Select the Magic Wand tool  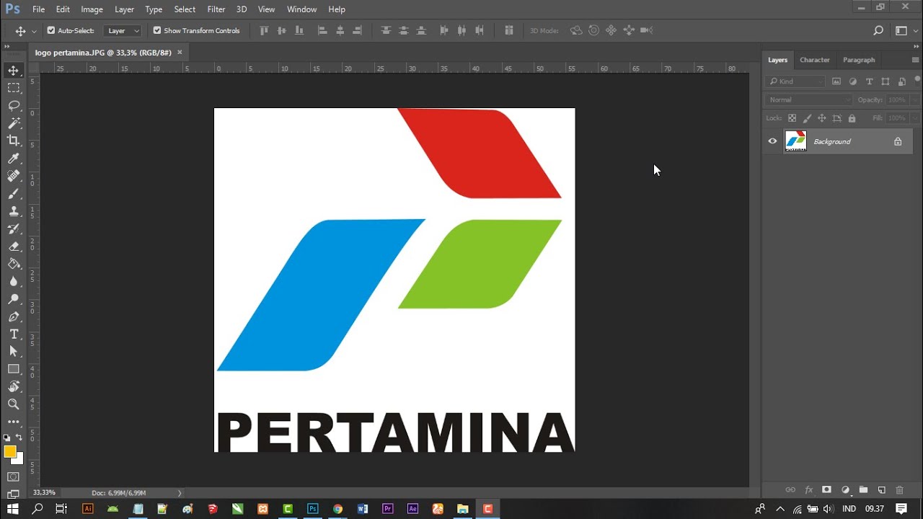(x=14, y=123)
